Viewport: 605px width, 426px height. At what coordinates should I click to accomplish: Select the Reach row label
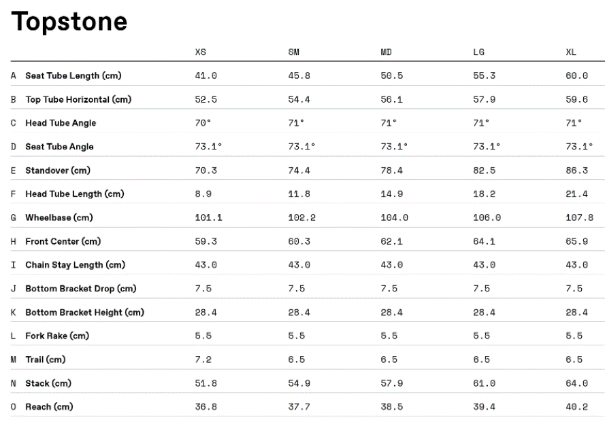pyautogui.click(x=49, y=407)
